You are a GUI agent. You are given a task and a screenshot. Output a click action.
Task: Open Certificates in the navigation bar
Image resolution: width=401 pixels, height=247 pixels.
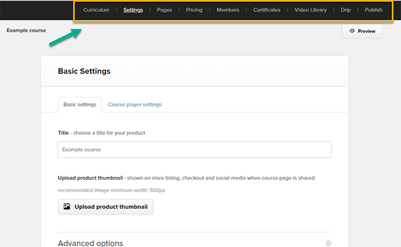(x=267, y=10)
